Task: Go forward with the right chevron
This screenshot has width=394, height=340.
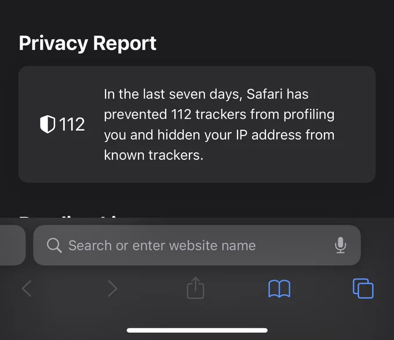Action: coord(112,288)
